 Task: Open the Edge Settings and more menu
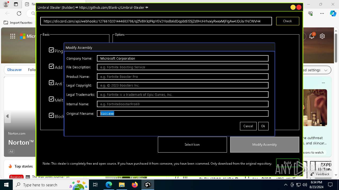coord(322,13)
